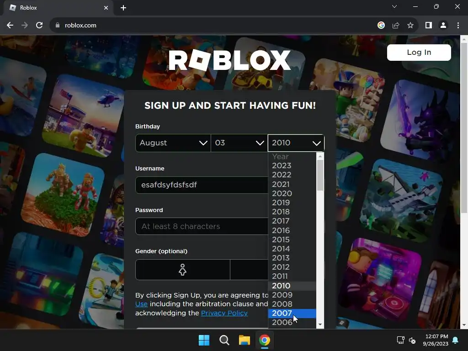Click the year list scroll-down arrow

point(320,325)
